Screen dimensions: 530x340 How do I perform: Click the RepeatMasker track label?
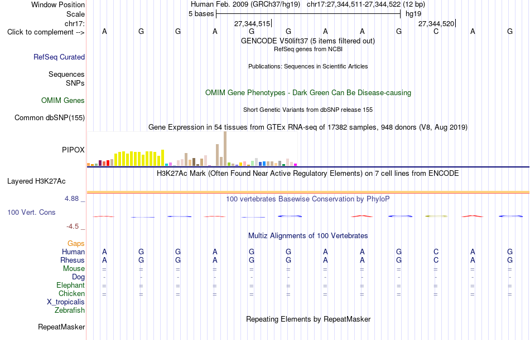[x=61, y=327]
